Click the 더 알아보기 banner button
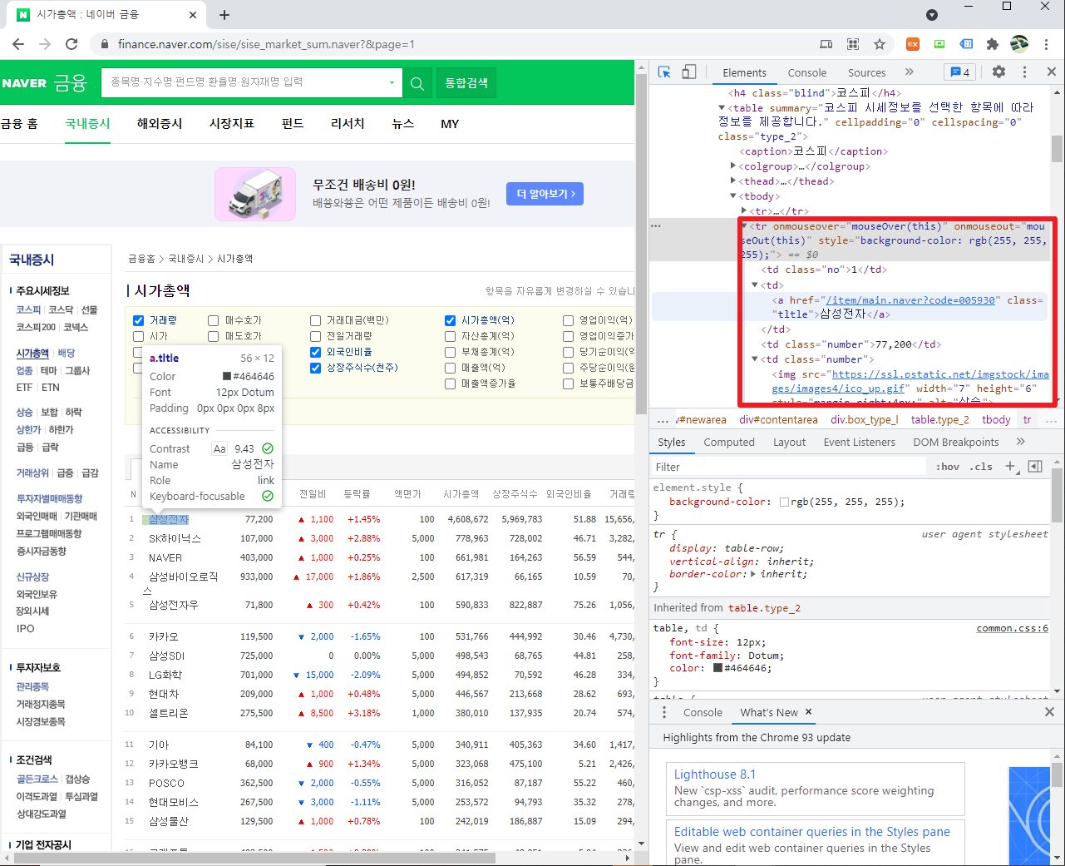Image resolution: width=1065 pixels, height=866 pixels. [545, 194]
